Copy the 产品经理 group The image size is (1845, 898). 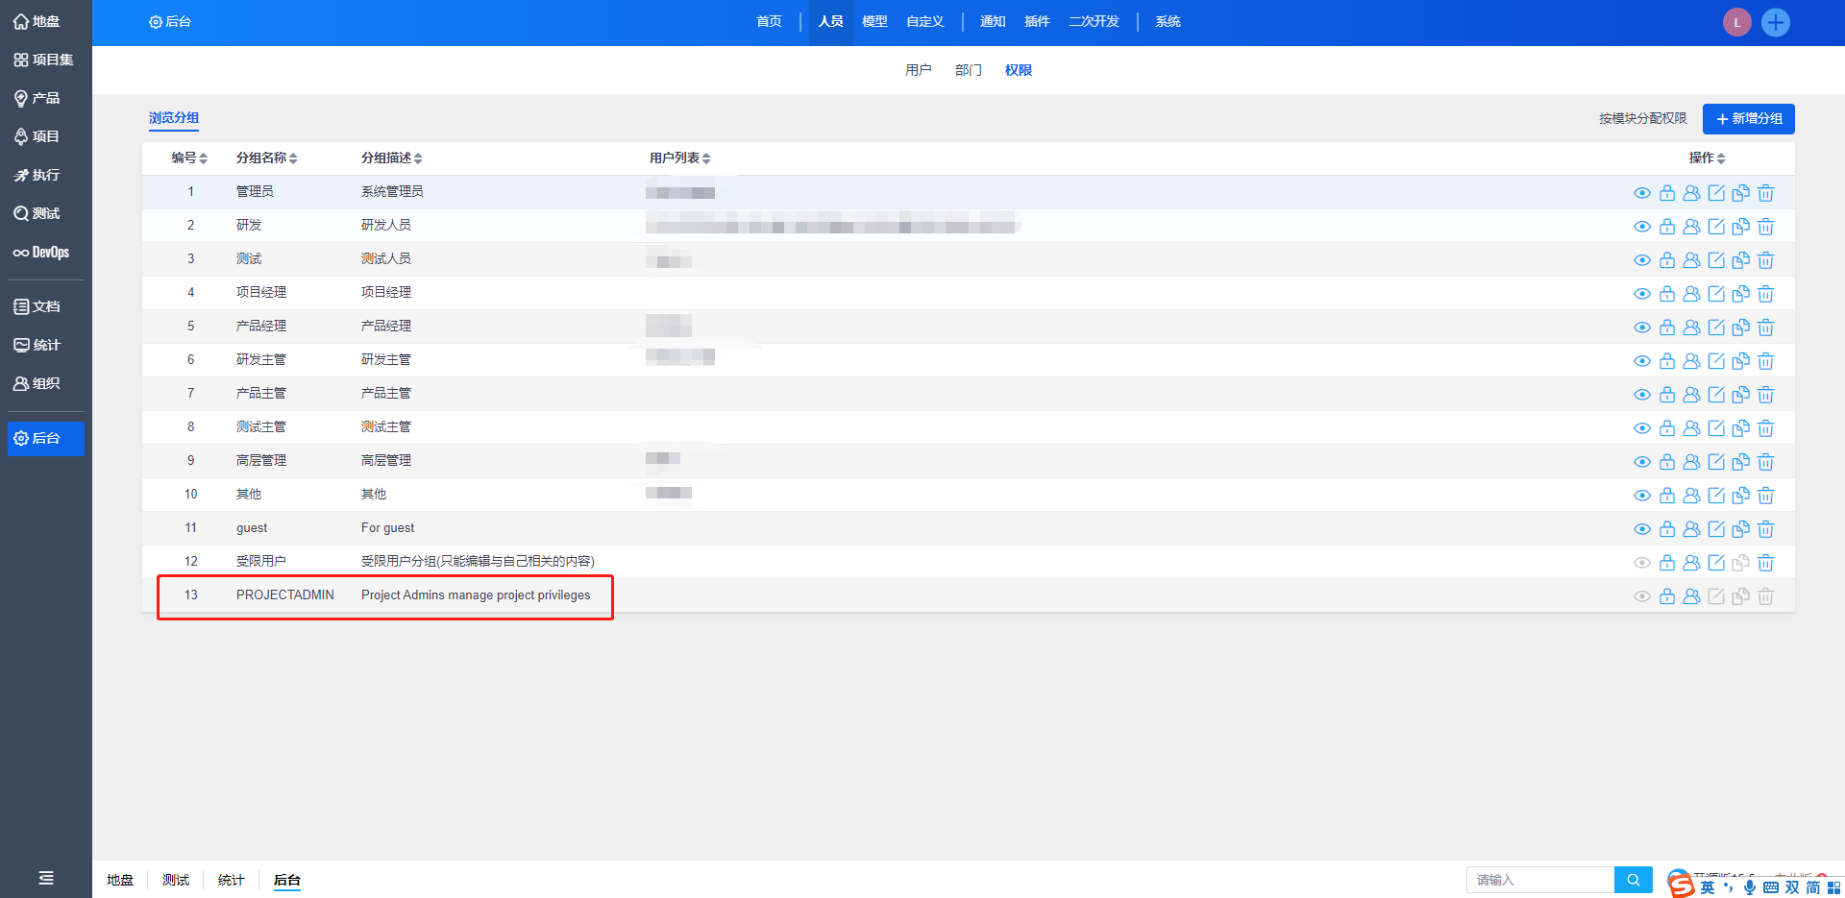[x=1740, y=328]
